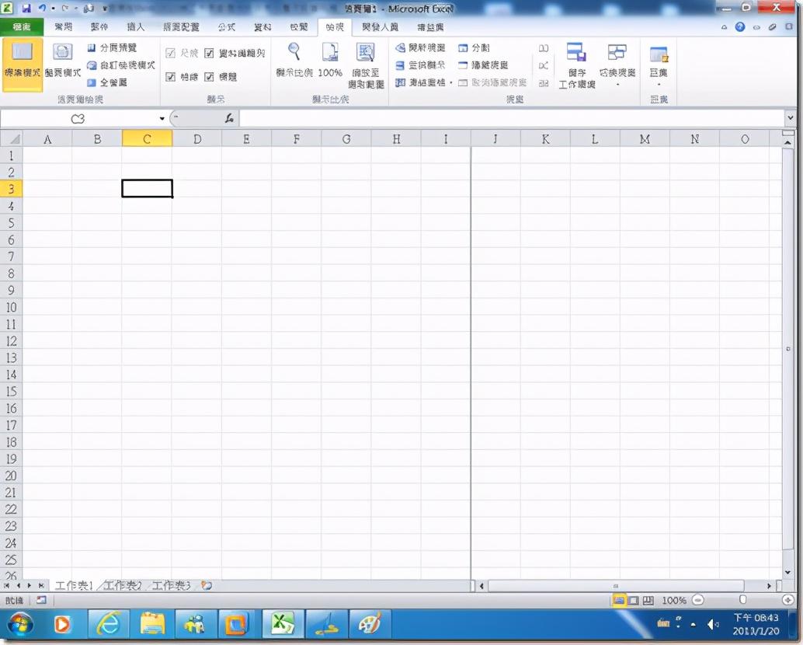
Task: Minimize the ribbon with caret icon
Action: coord(724,27)
